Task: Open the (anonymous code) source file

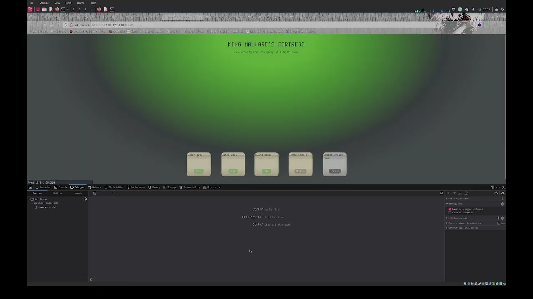Action: pyautogui.click(x=47, y=207)
